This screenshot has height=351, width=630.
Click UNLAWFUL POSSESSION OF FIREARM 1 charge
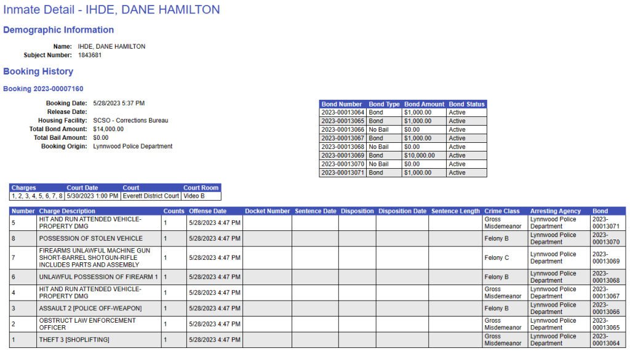(x=98, y=277)
